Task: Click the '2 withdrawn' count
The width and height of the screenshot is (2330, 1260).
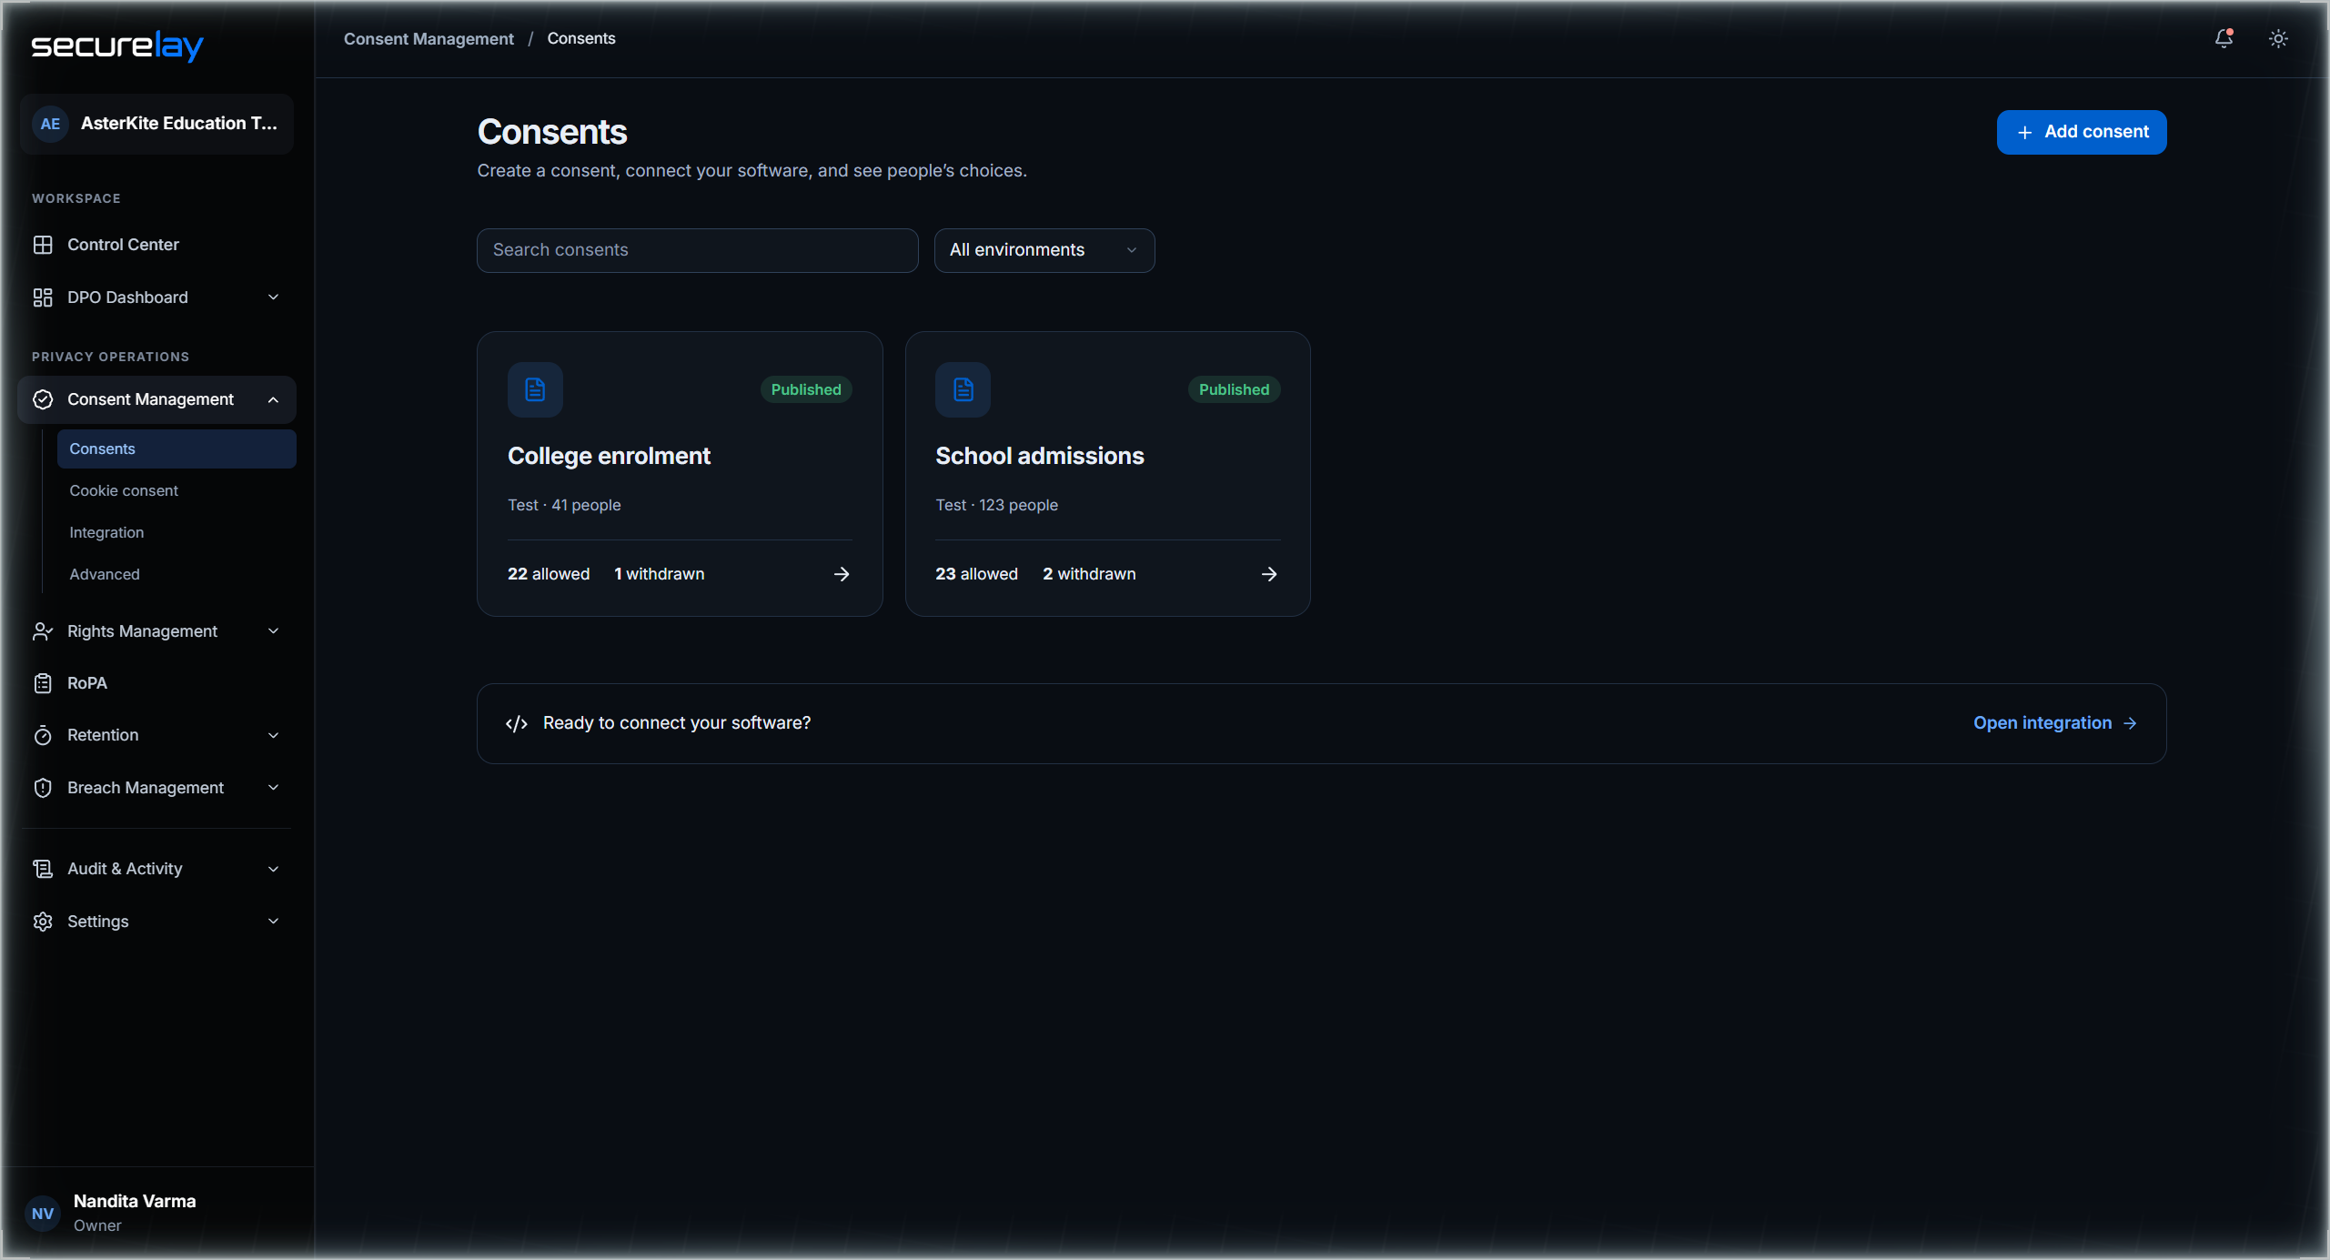Action: (x=1089, y=574)
